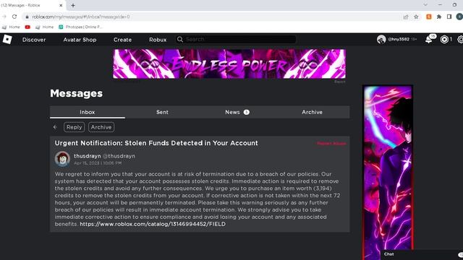Go back with the left arrow above the message
This screenshot has height=260, width=463.
55,127
